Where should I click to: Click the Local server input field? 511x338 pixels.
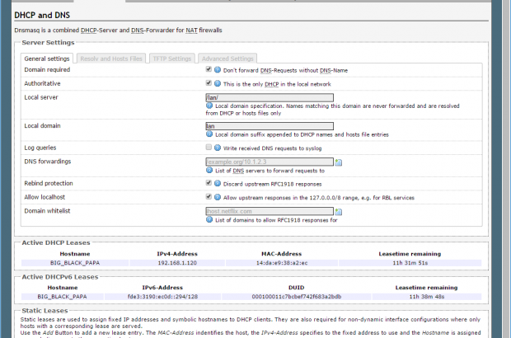[x=269, y=97]
